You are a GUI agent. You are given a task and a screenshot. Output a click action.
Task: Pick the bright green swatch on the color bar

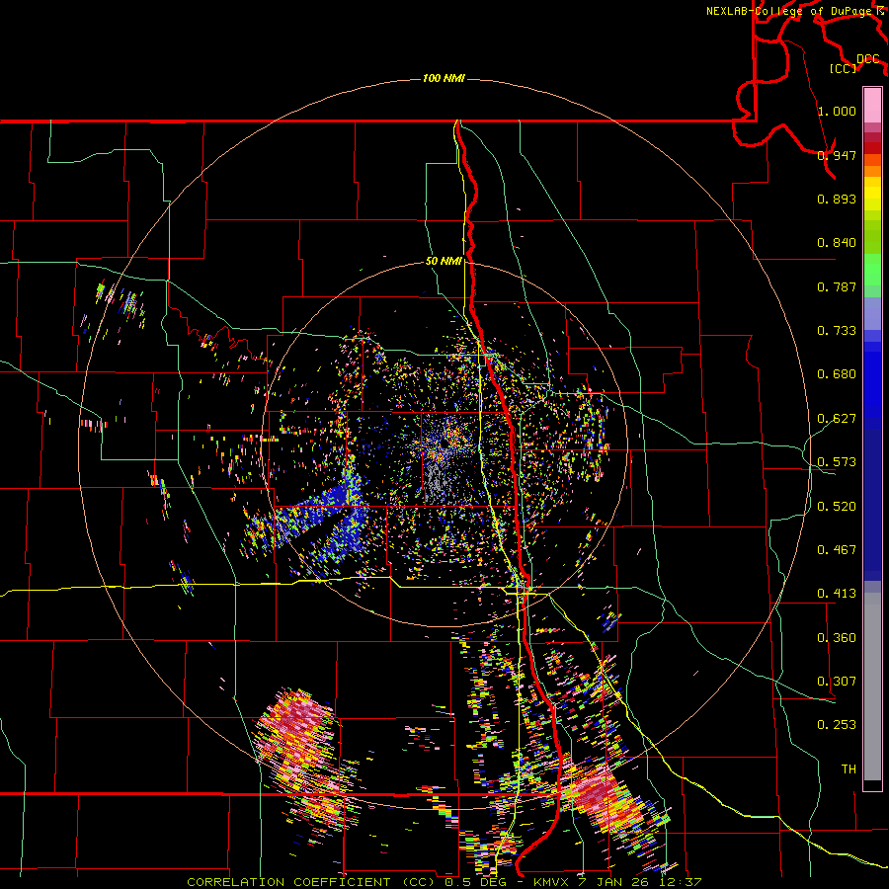pos(872,270)
